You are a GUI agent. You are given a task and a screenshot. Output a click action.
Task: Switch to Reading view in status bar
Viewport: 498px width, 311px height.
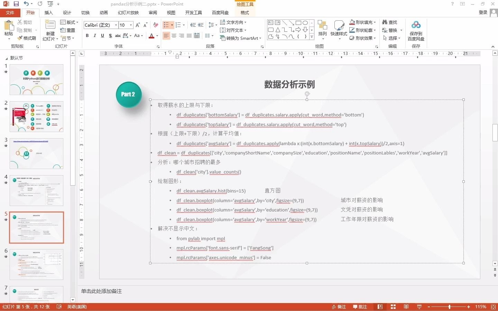pyautogui.click(x=406, y=307)
